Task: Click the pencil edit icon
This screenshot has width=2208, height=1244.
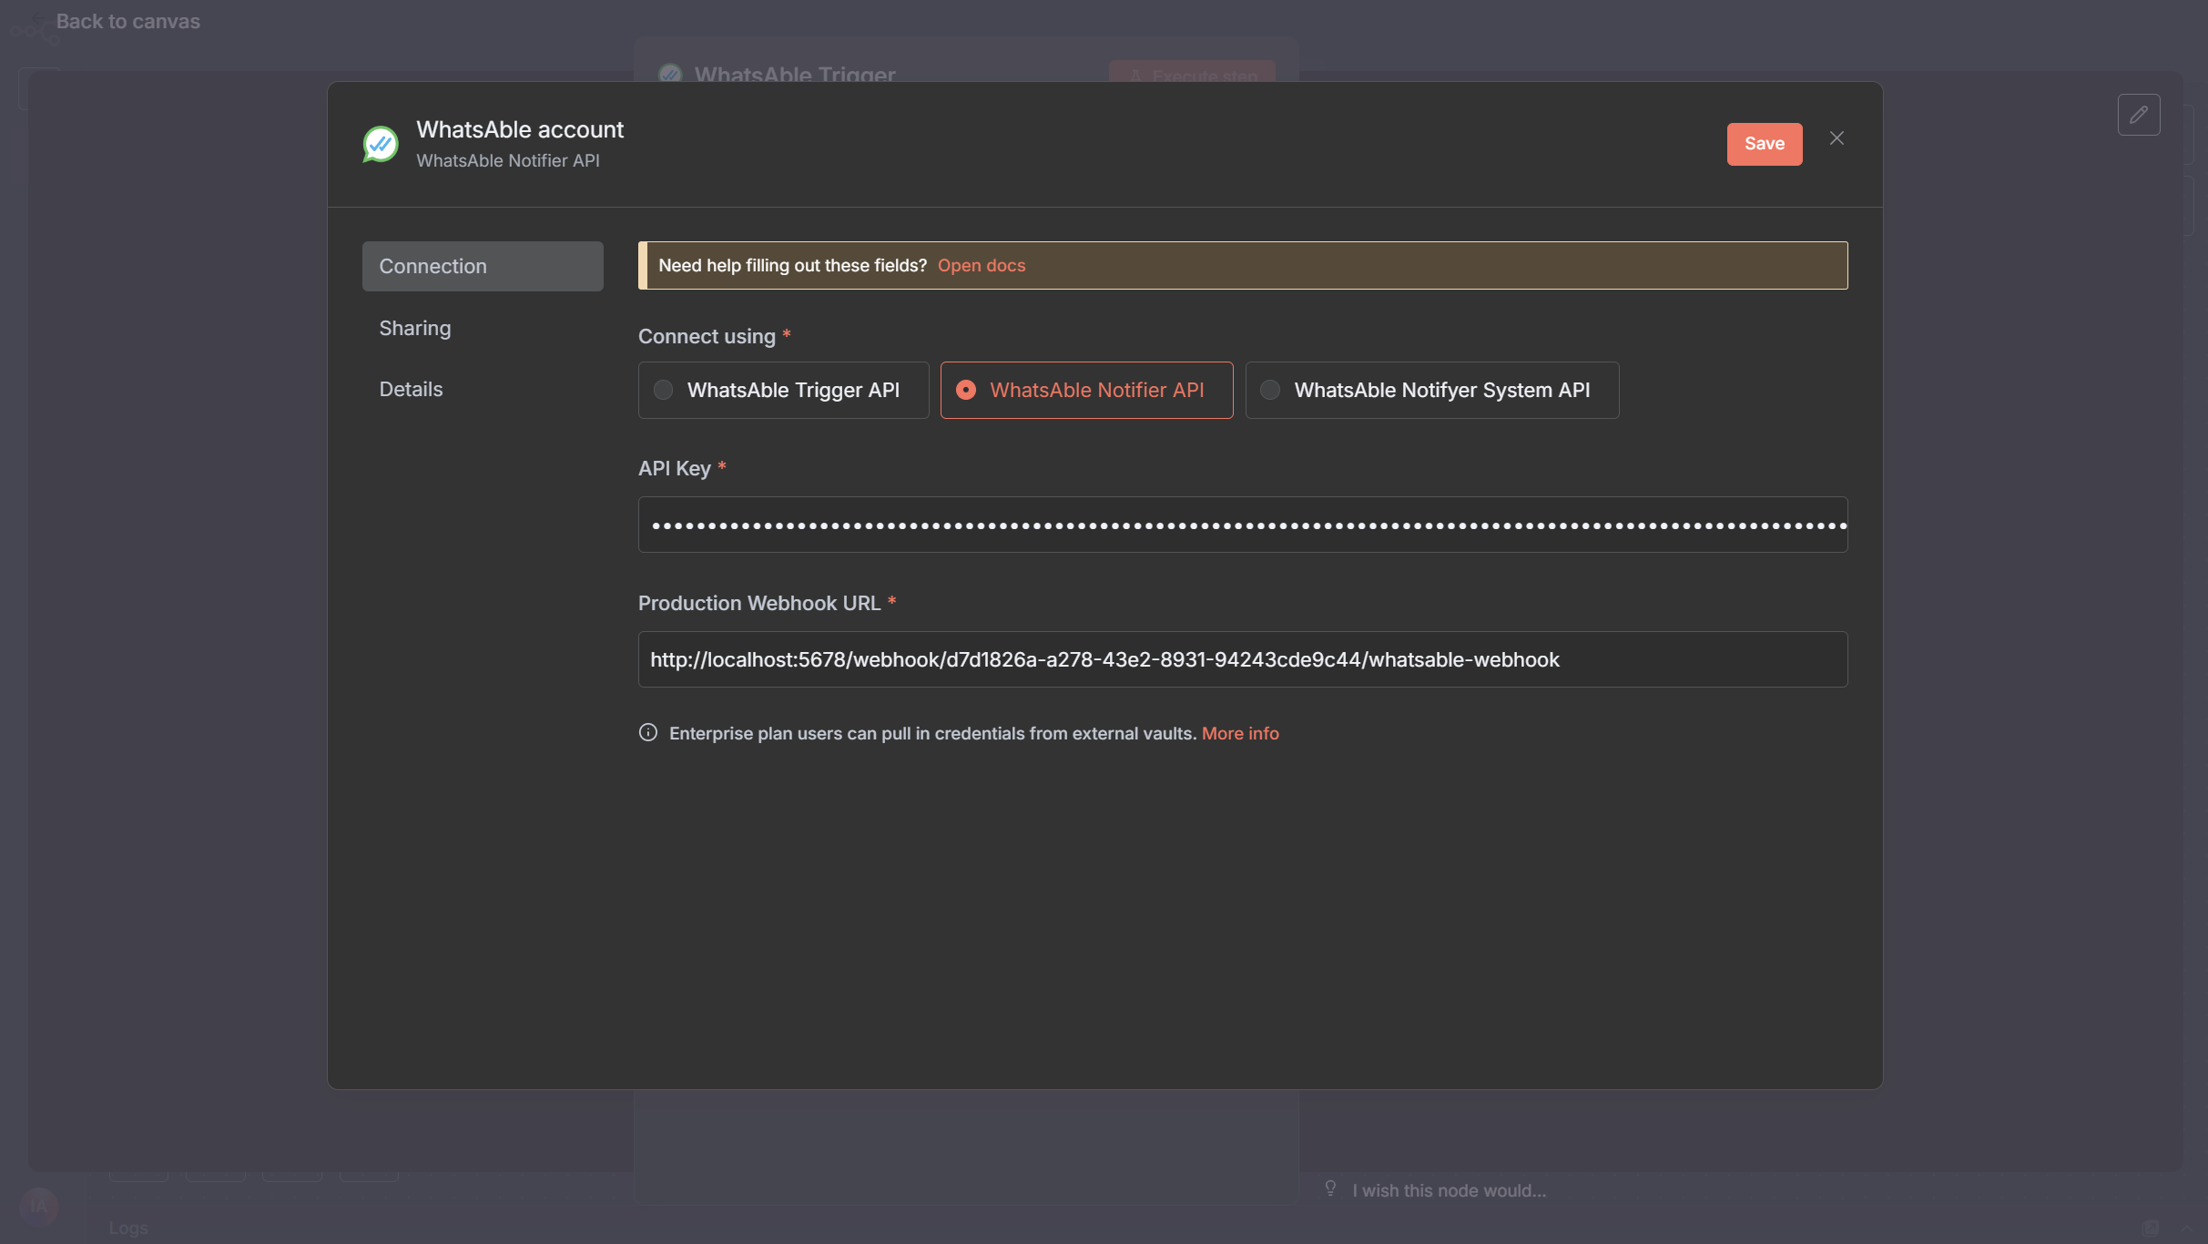Action: pyautogui.click(x=2138, y=115)
